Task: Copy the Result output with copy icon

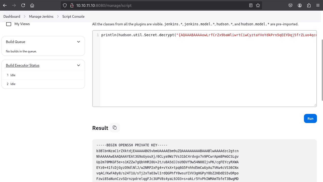Action: [115, 128]
